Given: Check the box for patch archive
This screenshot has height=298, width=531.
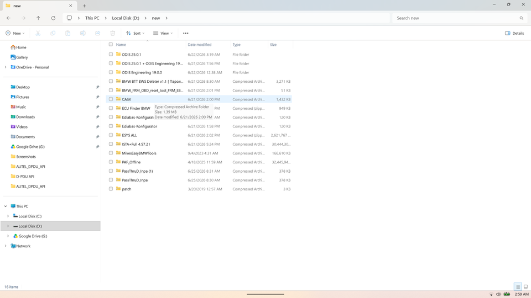Looking at the screenshot, I should [111, 189].
